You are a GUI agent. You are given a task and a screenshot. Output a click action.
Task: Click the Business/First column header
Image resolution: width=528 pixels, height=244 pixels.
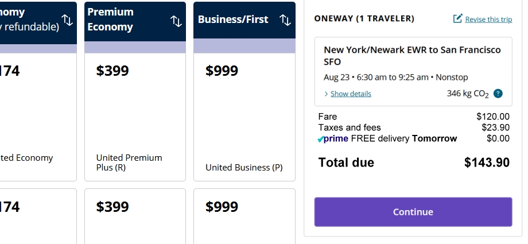[244, 20]
